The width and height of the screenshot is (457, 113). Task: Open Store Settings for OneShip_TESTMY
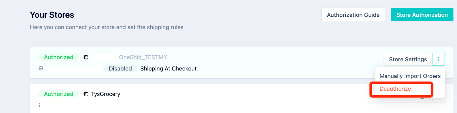pos(408,59)
